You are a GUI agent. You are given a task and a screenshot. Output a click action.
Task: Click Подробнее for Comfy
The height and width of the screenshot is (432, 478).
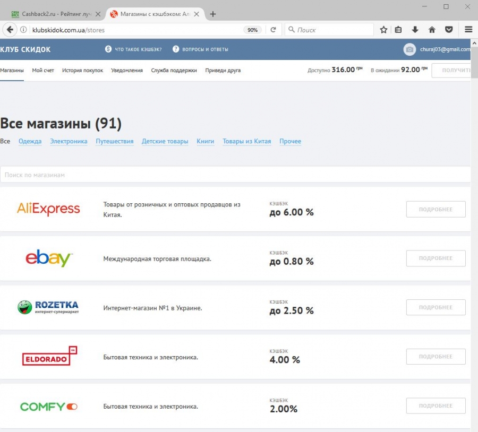(436, 406)
